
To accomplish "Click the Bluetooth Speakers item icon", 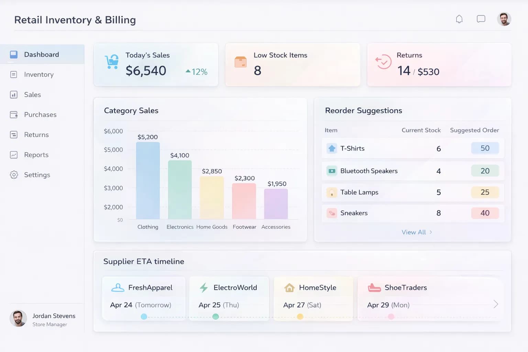I will (332, 171).
